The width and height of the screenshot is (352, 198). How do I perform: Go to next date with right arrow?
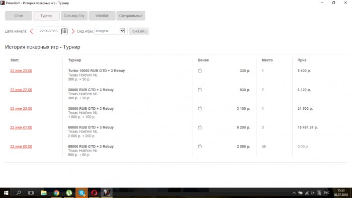click(x=73, y=31)
